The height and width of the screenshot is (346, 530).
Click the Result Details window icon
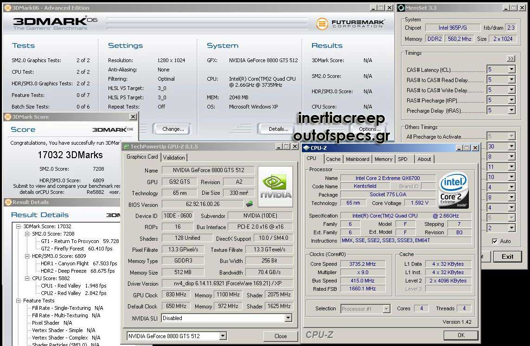click(8, 202)
